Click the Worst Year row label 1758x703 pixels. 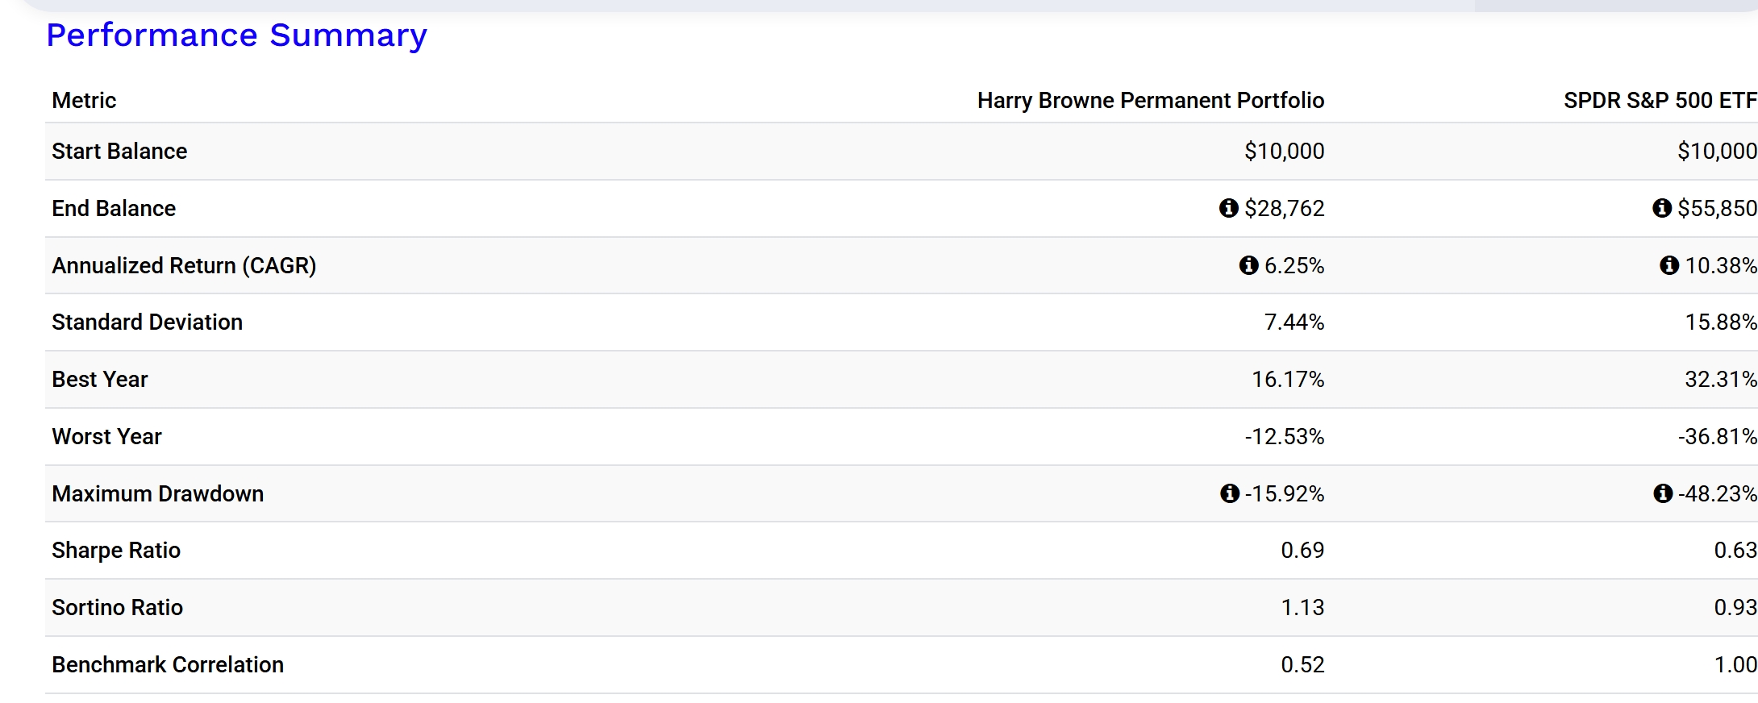tap(106, 437)
